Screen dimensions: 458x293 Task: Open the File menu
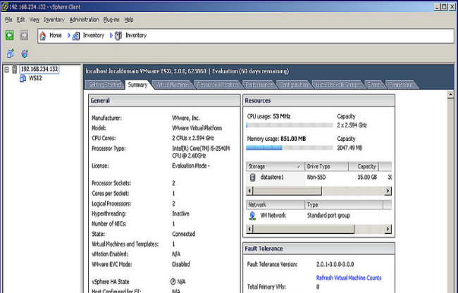pyautogui.click(x=8, y=20)
